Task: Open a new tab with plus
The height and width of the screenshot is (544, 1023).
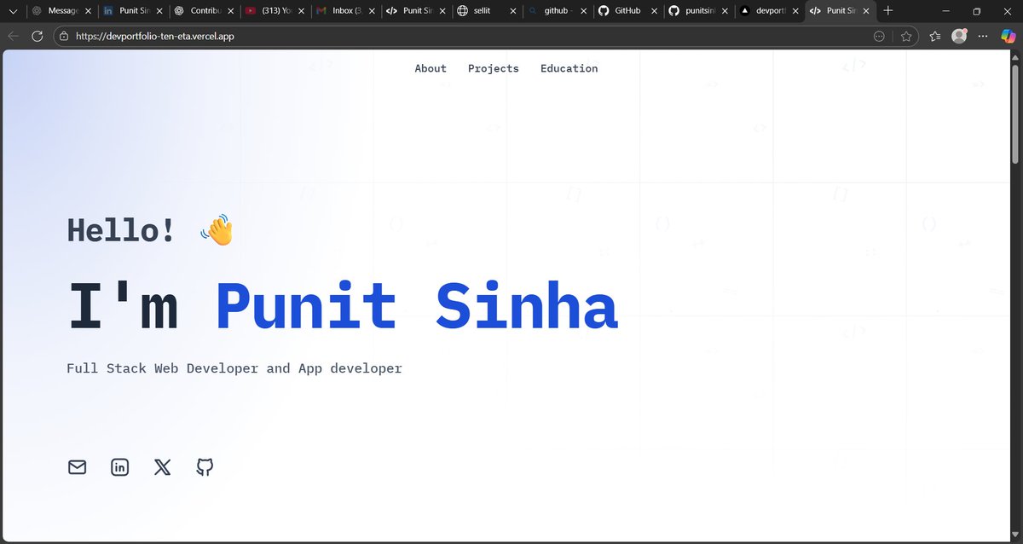Action: point(888,11)
